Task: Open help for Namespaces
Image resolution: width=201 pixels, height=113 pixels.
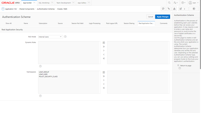Action: 40,96
